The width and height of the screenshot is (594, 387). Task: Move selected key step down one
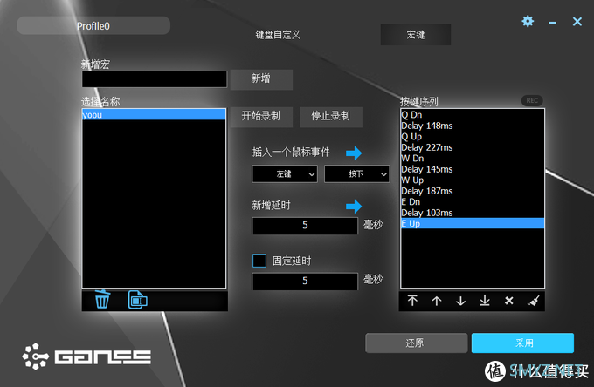[460, 301]
